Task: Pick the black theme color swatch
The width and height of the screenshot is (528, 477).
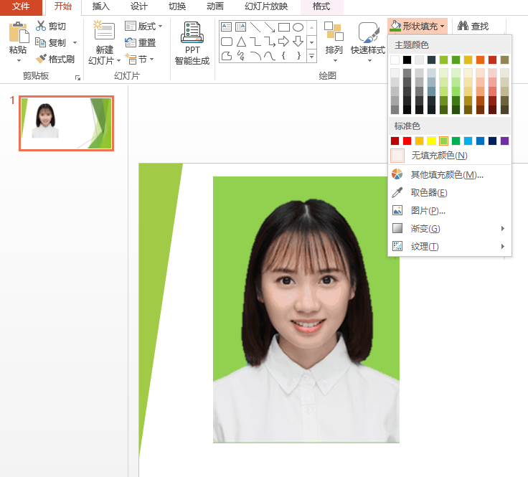Action: pyautogui.click(x=407, y=60)
